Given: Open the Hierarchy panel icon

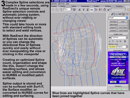Looking at the screenshot, I should [x=116, y=14].
